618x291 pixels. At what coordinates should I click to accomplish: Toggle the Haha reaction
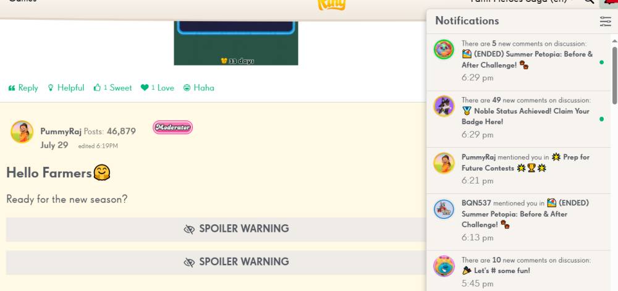point(198,88)
